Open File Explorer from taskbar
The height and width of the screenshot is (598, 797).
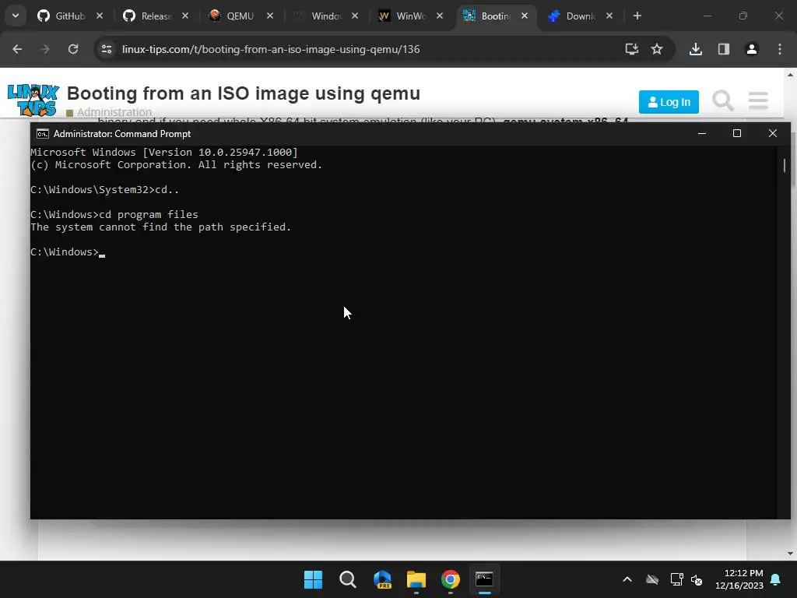click(416, 579)
